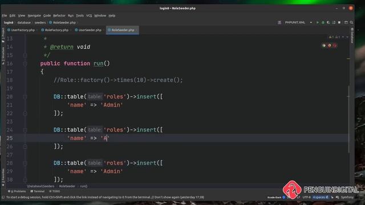Click line number 25 in the gutter

click(x=10, y=138)
